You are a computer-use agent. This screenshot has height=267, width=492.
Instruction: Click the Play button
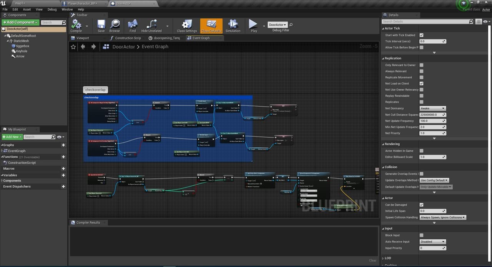tap(253, 26)
